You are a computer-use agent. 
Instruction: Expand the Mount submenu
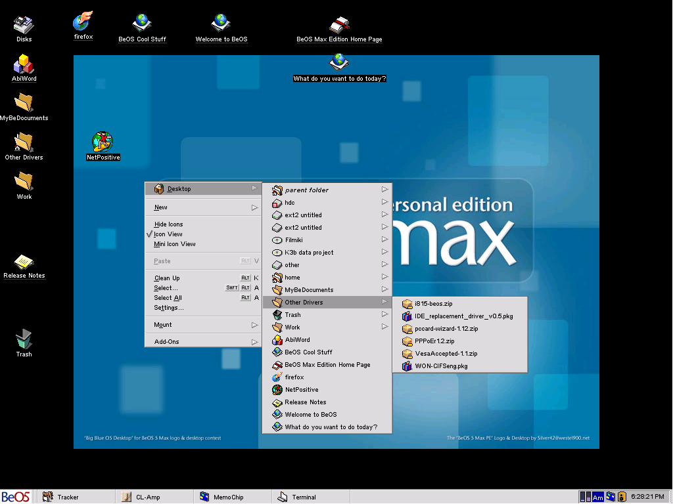point(203,324)
